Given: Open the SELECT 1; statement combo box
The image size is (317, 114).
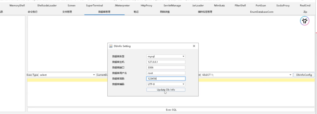Looking at the screenshot, I should (246, 75).
